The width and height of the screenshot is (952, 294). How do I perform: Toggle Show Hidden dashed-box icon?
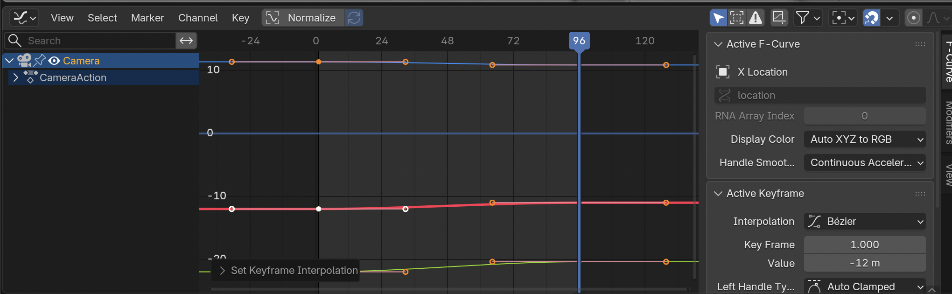(x=737, y=18)
